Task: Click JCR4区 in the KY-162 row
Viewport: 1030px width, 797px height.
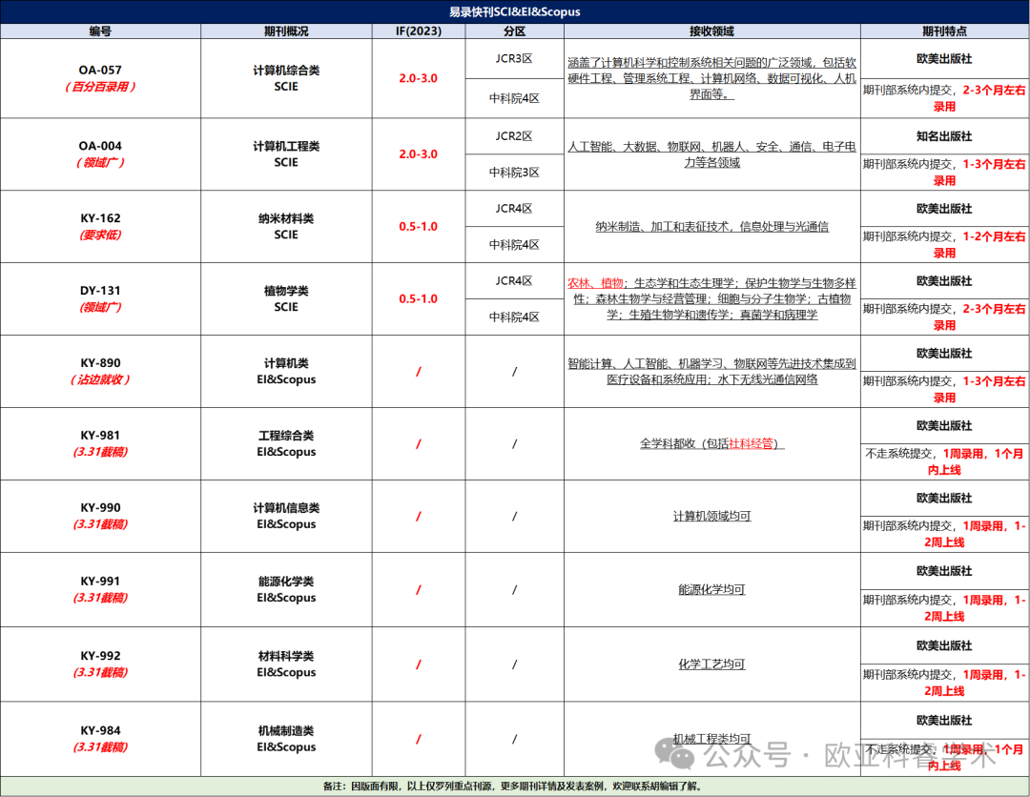Action: pyautogui.click(x=514, y=208)
